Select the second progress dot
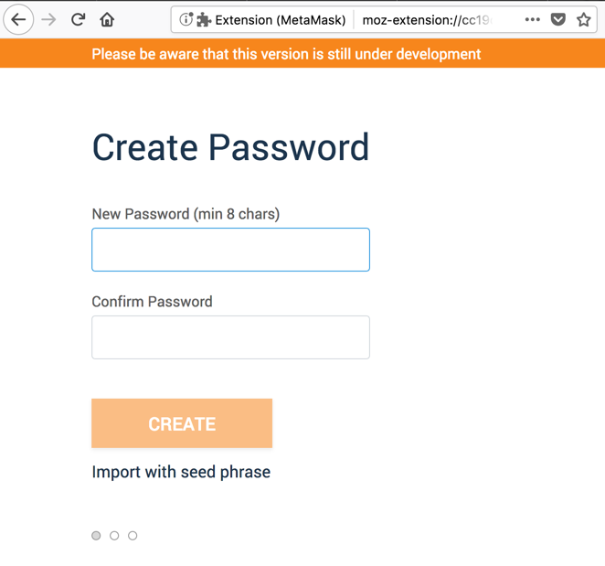 [114, 536]
